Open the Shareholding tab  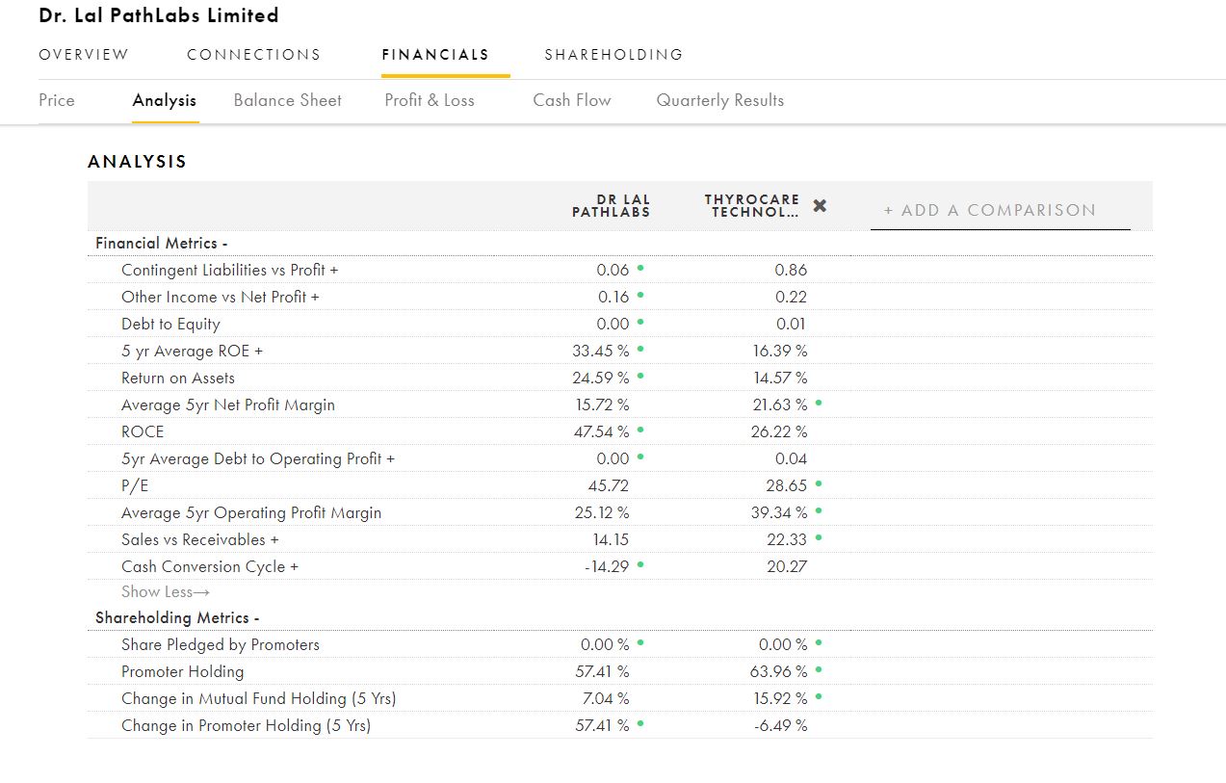613,55
